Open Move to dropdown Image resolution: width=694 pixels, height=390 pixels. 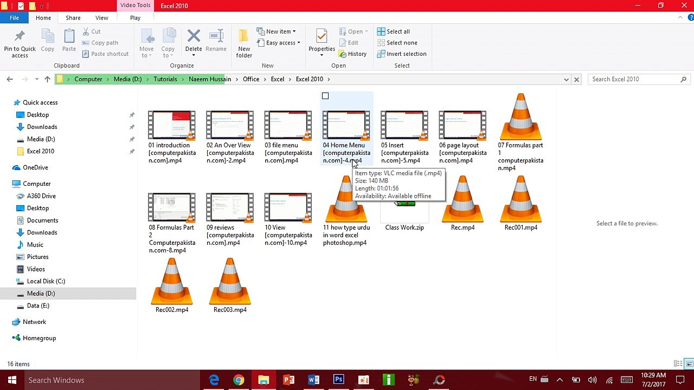coord(146,43)
